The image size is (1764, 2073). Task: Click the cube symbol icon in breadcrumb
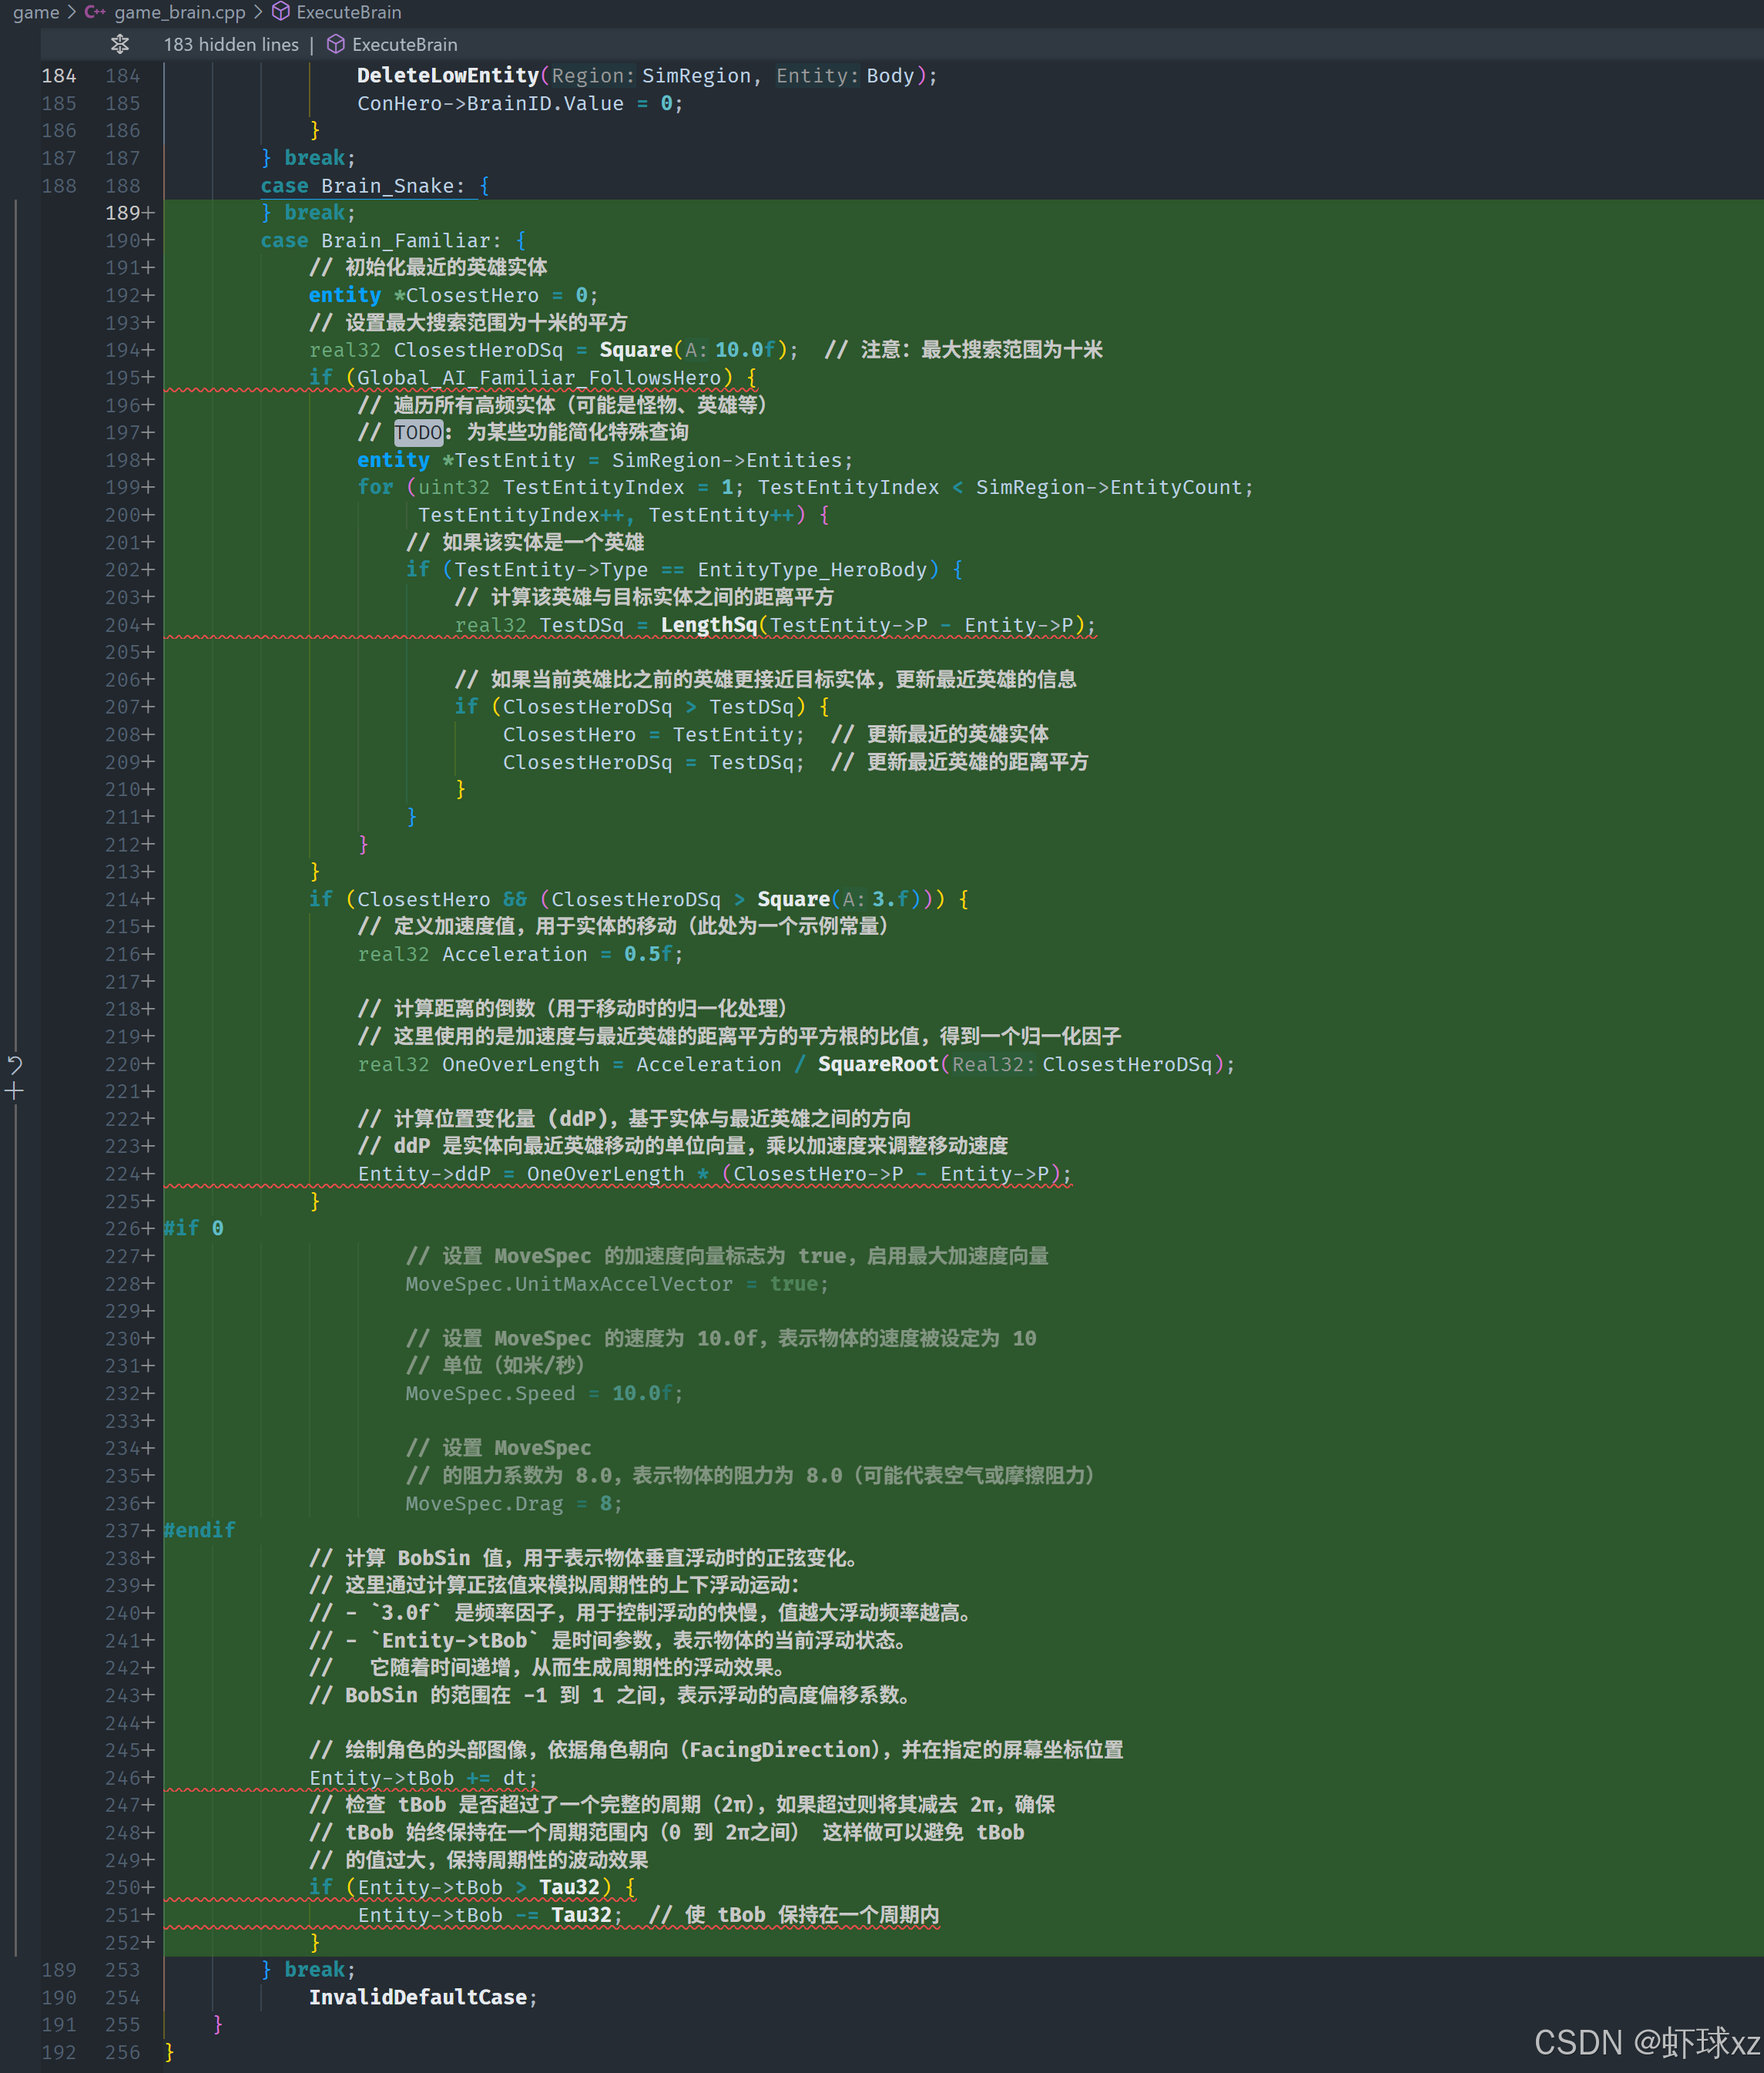pos(281,12)
